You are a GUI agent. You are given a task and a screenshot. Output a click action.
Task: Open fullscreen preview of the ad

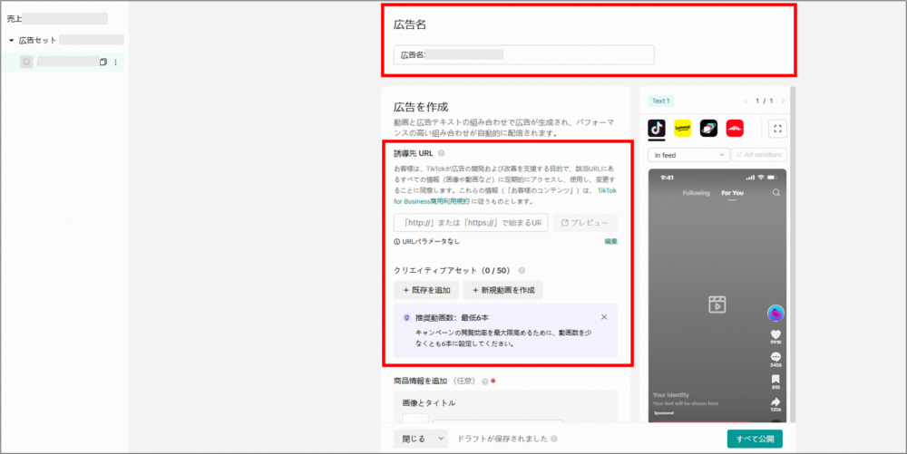coord(777,129)
